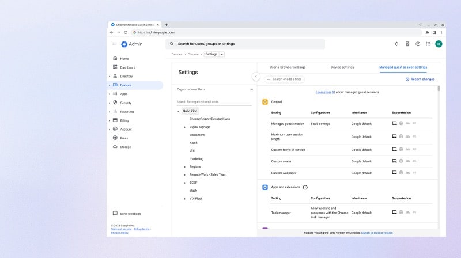
Task: Expand the Billing sidebar section
Action: 109,120
